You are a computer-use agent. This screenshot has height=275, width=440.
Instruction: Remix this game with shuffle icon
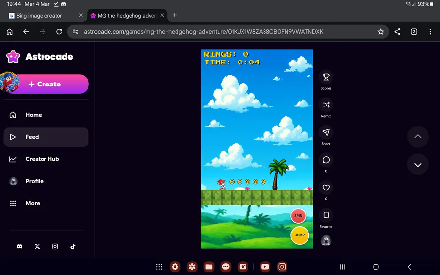[x=326, y=105]
